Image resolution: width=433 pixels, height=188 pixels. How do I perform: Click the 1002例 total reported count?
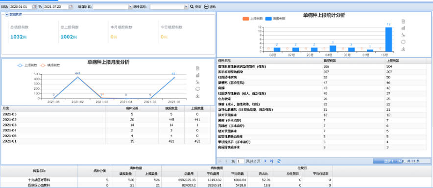point(69,37)
